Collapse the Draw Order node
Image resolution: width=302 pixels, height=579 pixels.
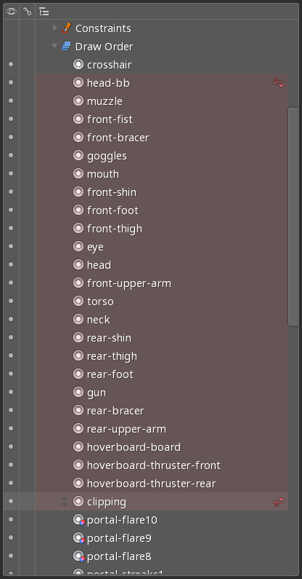(x=54, y=46)
